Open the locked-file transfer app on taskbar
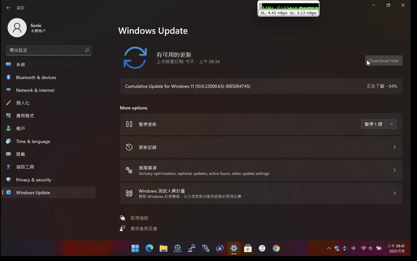 (x=206, y=248)
